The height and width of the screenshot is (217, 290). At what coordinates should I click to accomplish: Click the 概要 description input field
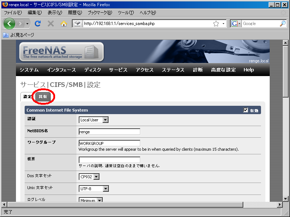pos(109,160)
